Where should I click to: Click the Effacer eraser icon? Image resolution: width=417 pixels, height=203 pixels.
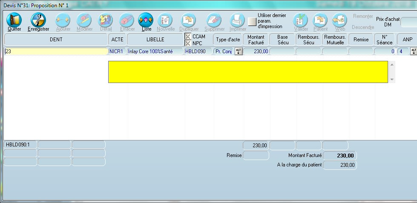[127, 20]
